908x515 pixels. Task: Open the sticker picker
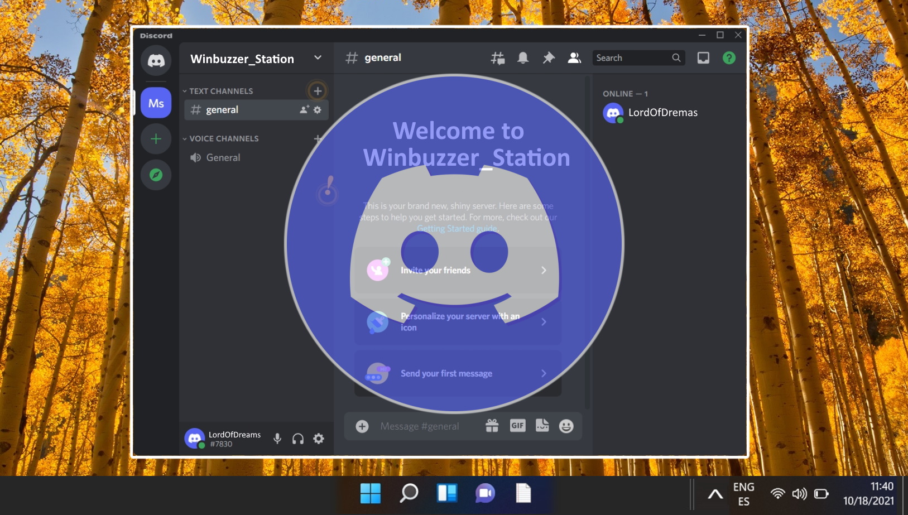coord(542,426)
